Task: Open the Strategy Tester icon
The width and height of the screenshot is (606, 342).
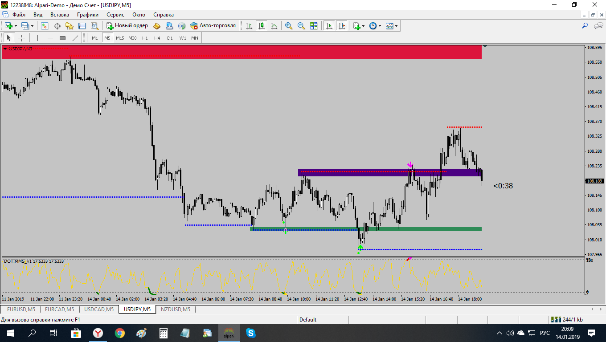Action: tap(94, 26)
